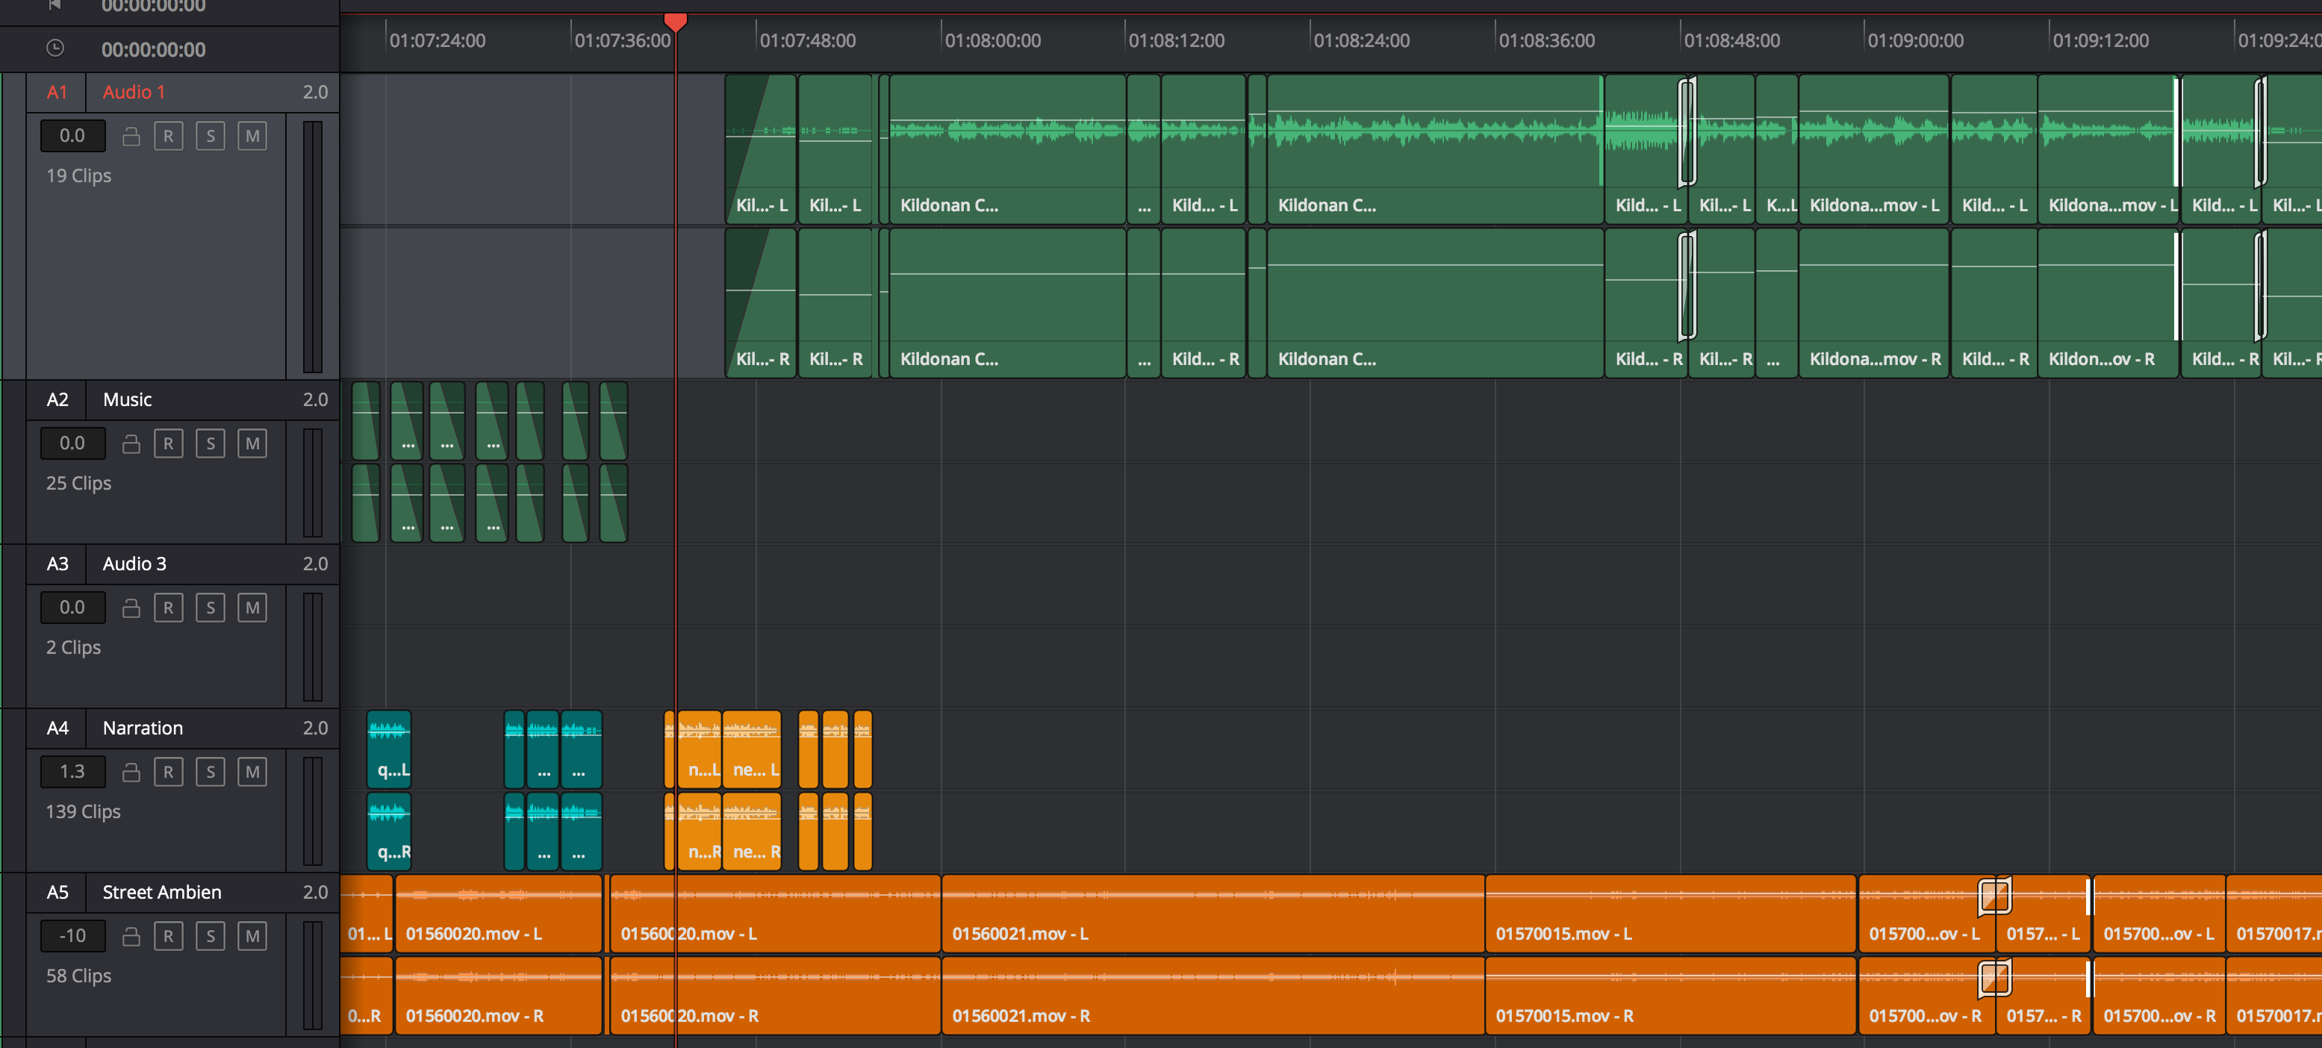Click ruler at 01:09:00:00 timecode

click(x=1914, y=40)
